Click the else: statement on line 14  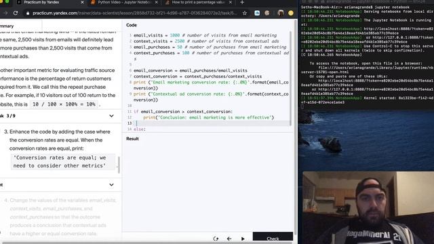click(140, 129)
